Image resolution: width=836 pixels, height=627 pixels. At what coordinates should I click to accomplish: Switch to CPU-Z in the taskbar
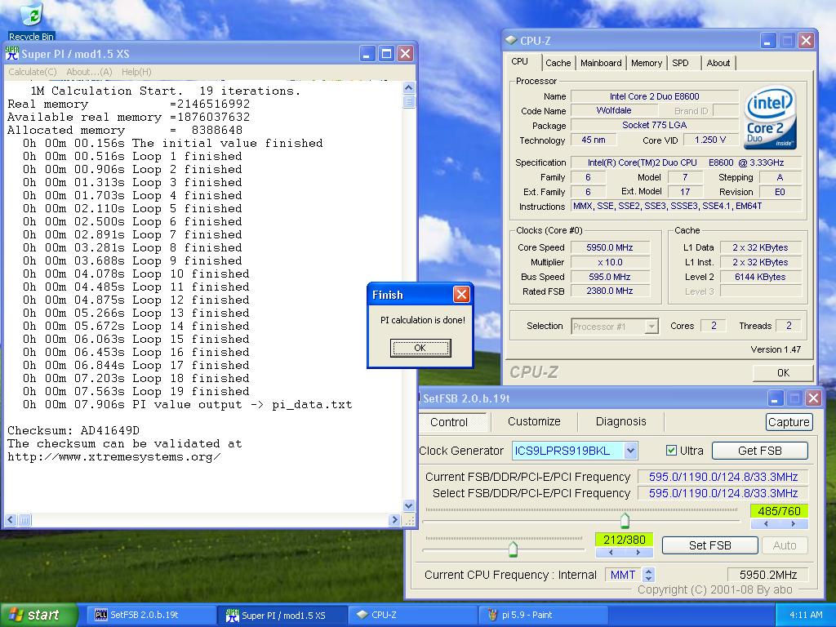pos(414,615)
